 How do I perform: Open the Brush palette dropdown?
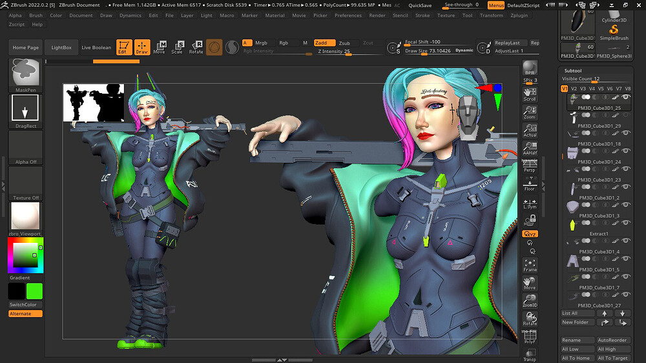click(36, 16)
